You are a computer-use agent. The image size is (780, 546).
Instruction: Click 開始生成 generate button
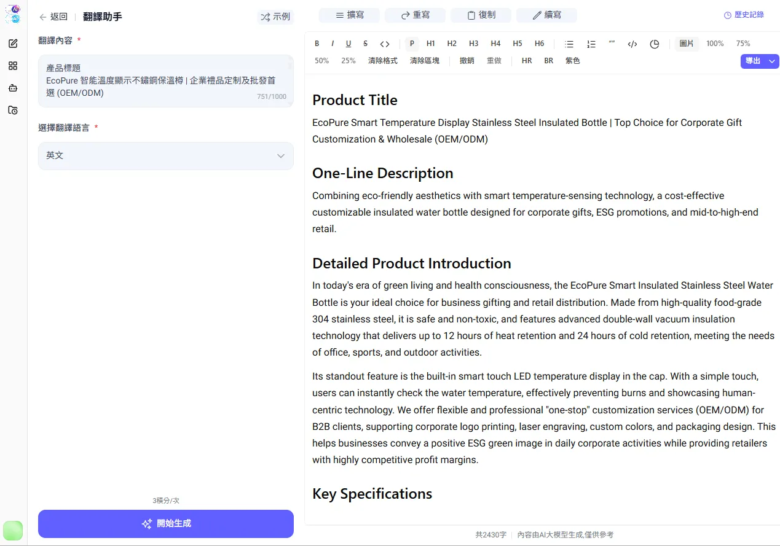pos(166,524)
